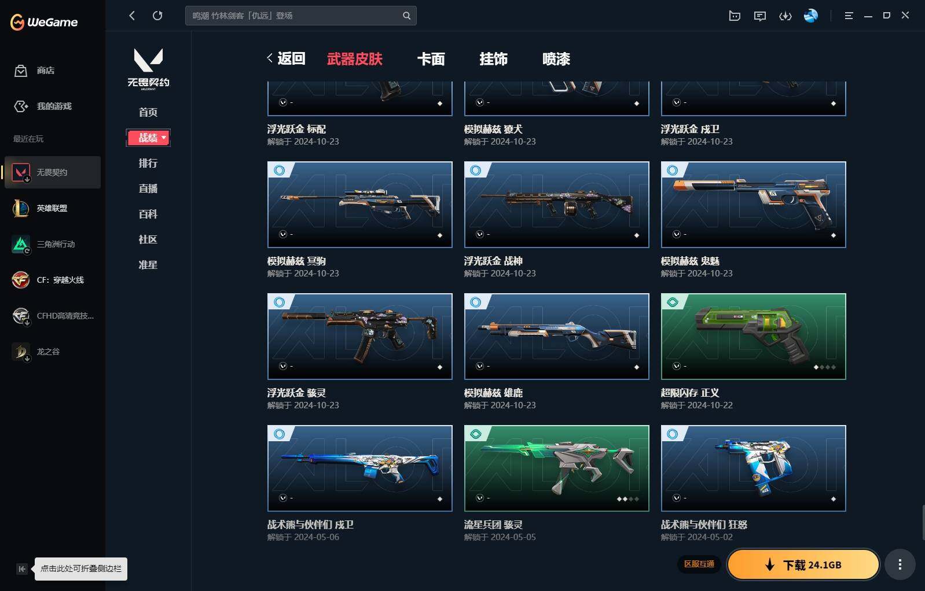
Task: Open the messages chat icon in the top bar
Action: click(x=760, y=16)
